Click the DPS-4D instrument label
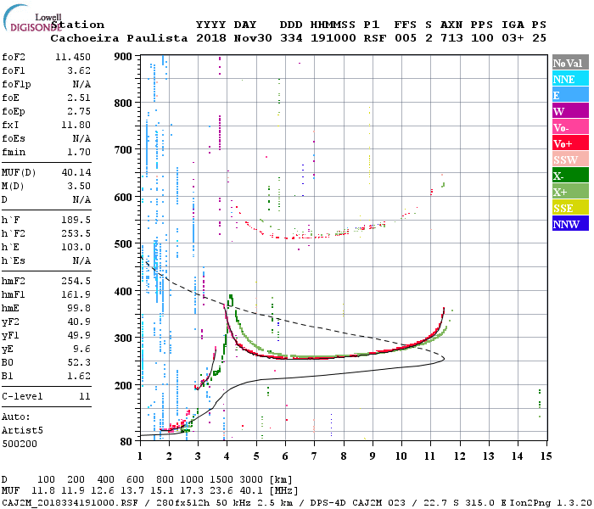 tap(328, 502)
